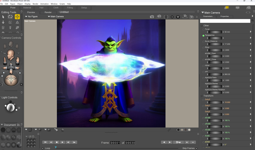Click the library shelves icon at top right
This screenshot has height=150, width=255.
click(248, 8)
